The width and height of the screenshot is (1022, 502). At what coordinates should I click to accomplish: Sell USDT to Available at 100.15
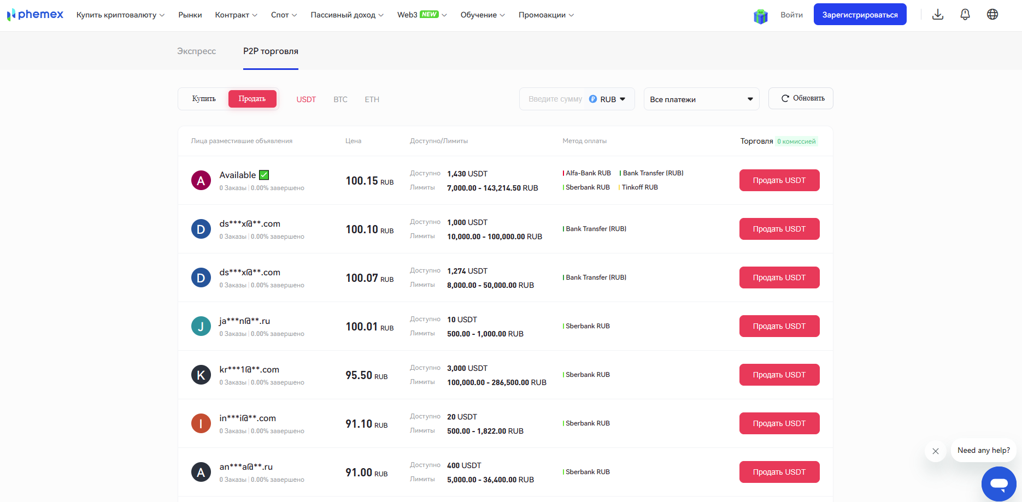(779, 180)
